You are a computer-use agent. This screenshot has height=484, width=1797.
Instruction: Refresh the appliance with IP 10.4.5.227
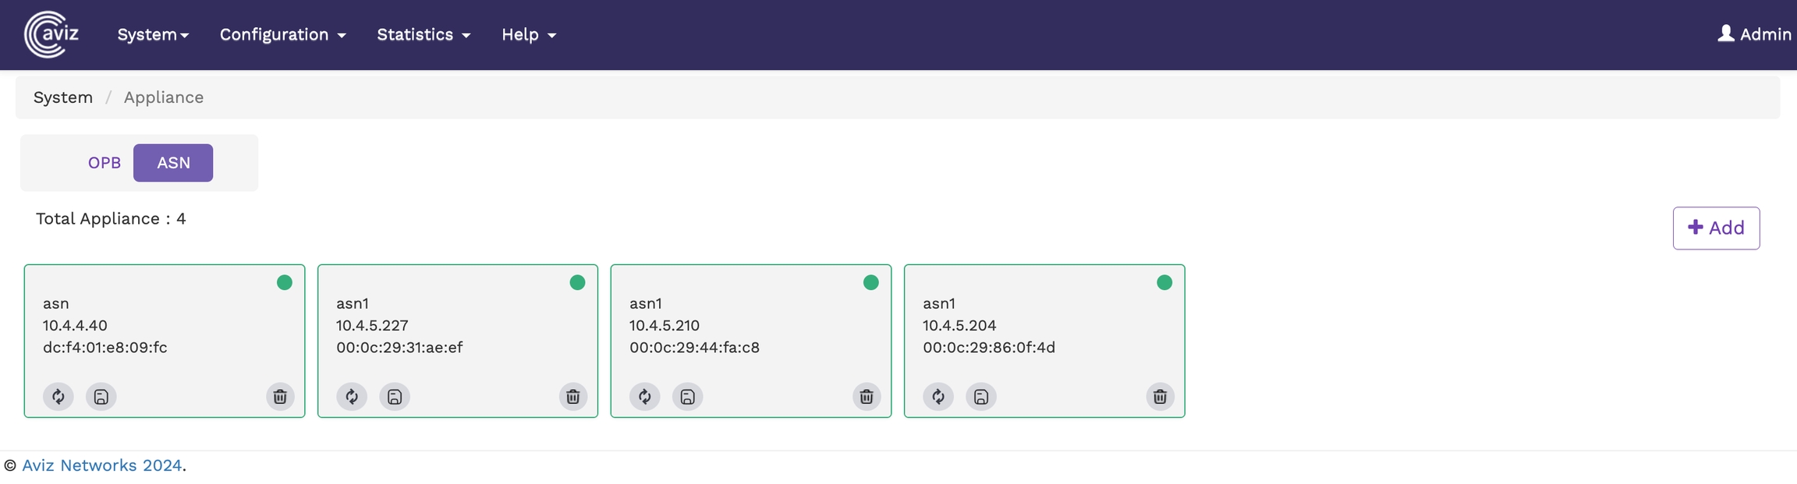pos(352,397)
